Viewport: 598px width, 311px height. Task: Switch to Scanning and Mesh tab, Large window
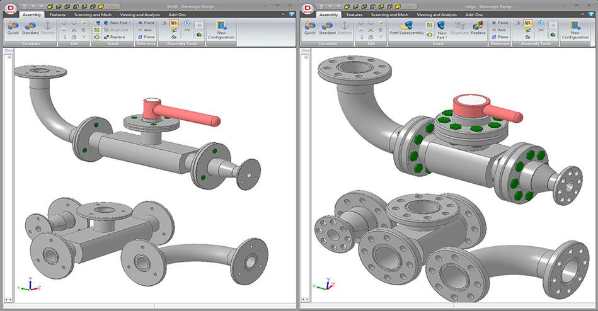pyautogui.click(x=389, y=14)
